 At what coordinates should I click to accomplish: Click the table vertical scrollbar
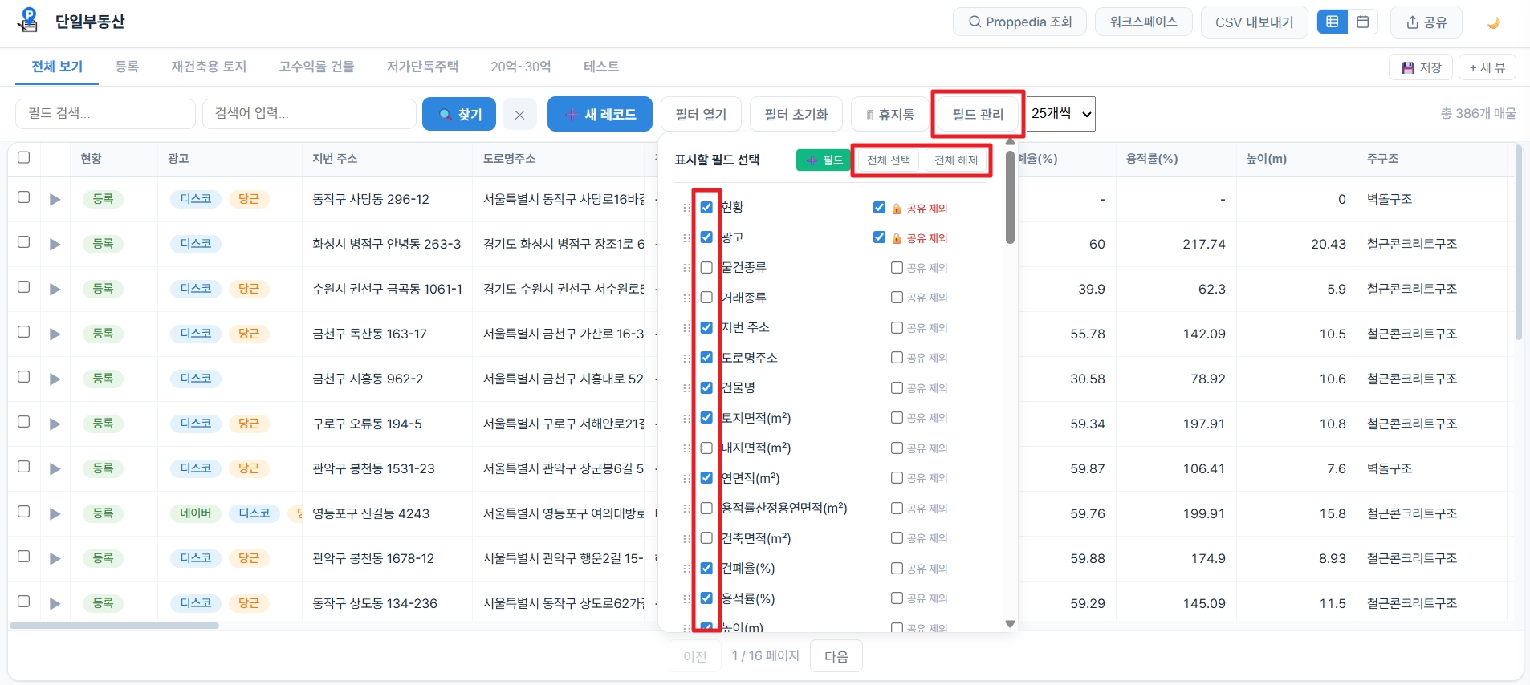pos(1519,242)
